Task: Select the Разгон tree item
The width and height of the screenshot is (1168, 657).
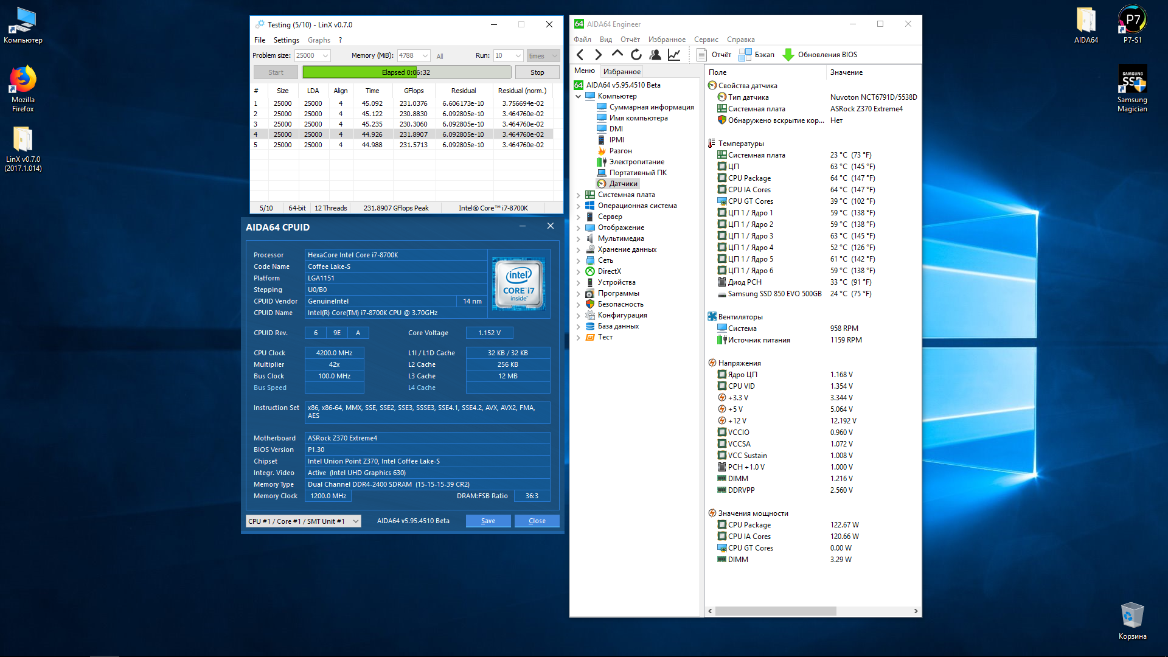Action: pyautogui.click(x=620, y=151)
